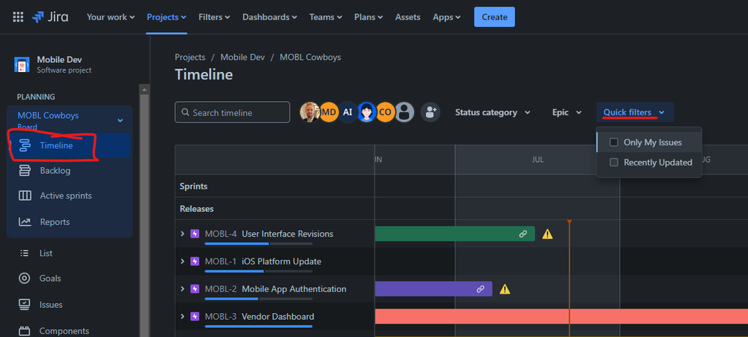Filter by the photo avatar assignee
This screenshot has width=748, height=337.
(309, 112)
